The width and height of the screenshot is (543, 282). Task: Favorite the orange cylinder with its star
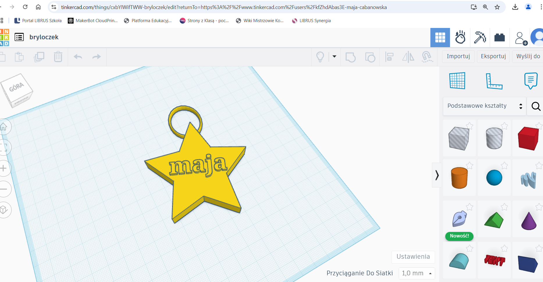coord(469,166)
